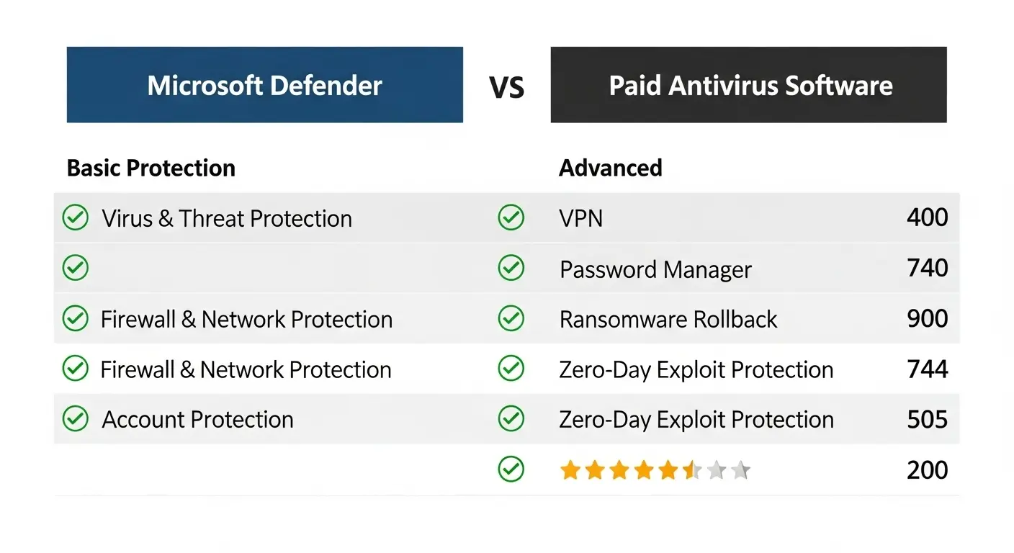Select the checkmark beside Ransomware Rollback
The height and width of the screenshot is (553, 1014).
coord(511,318)
